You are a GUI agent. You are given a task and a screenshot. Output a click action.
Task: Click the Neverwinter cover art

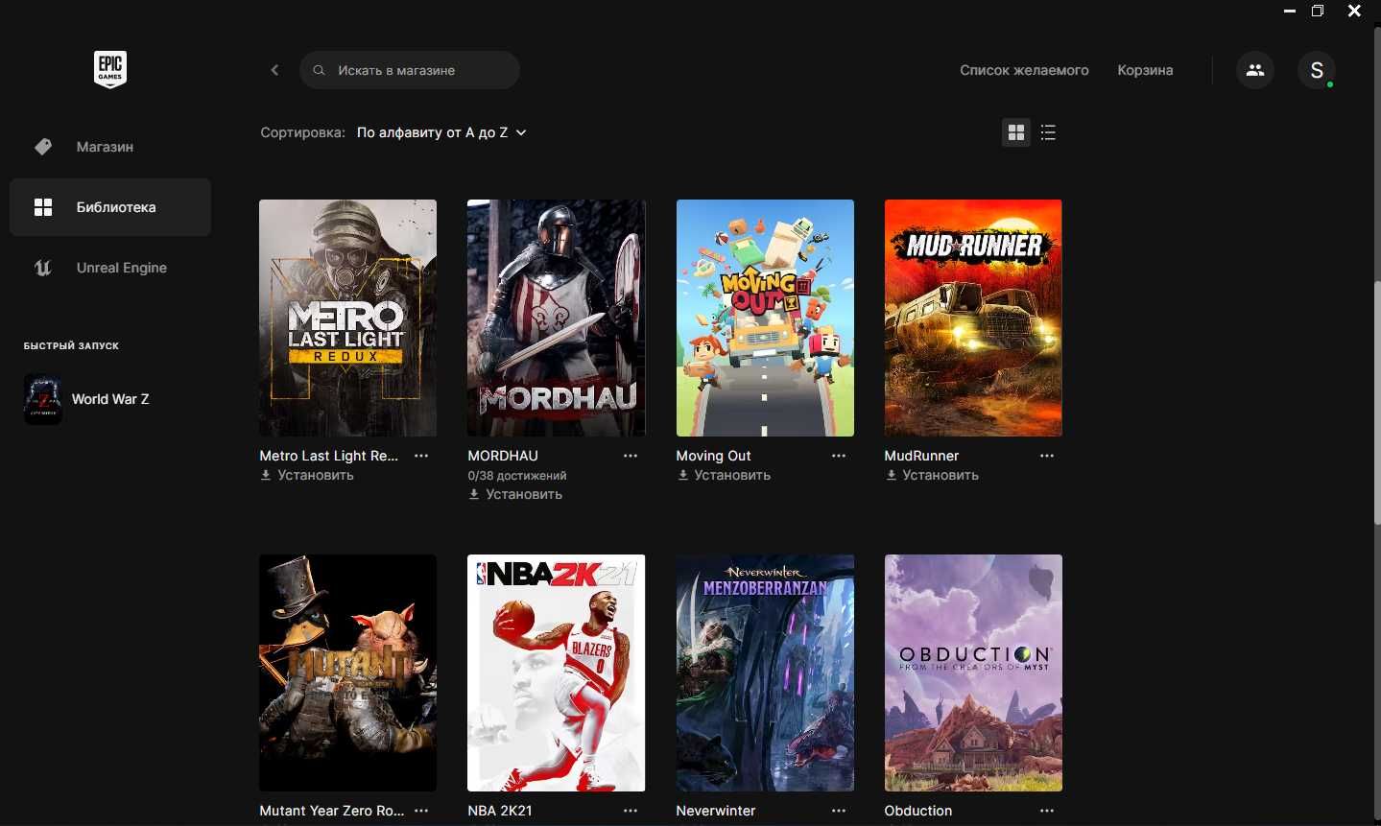[x=765, y=673]
